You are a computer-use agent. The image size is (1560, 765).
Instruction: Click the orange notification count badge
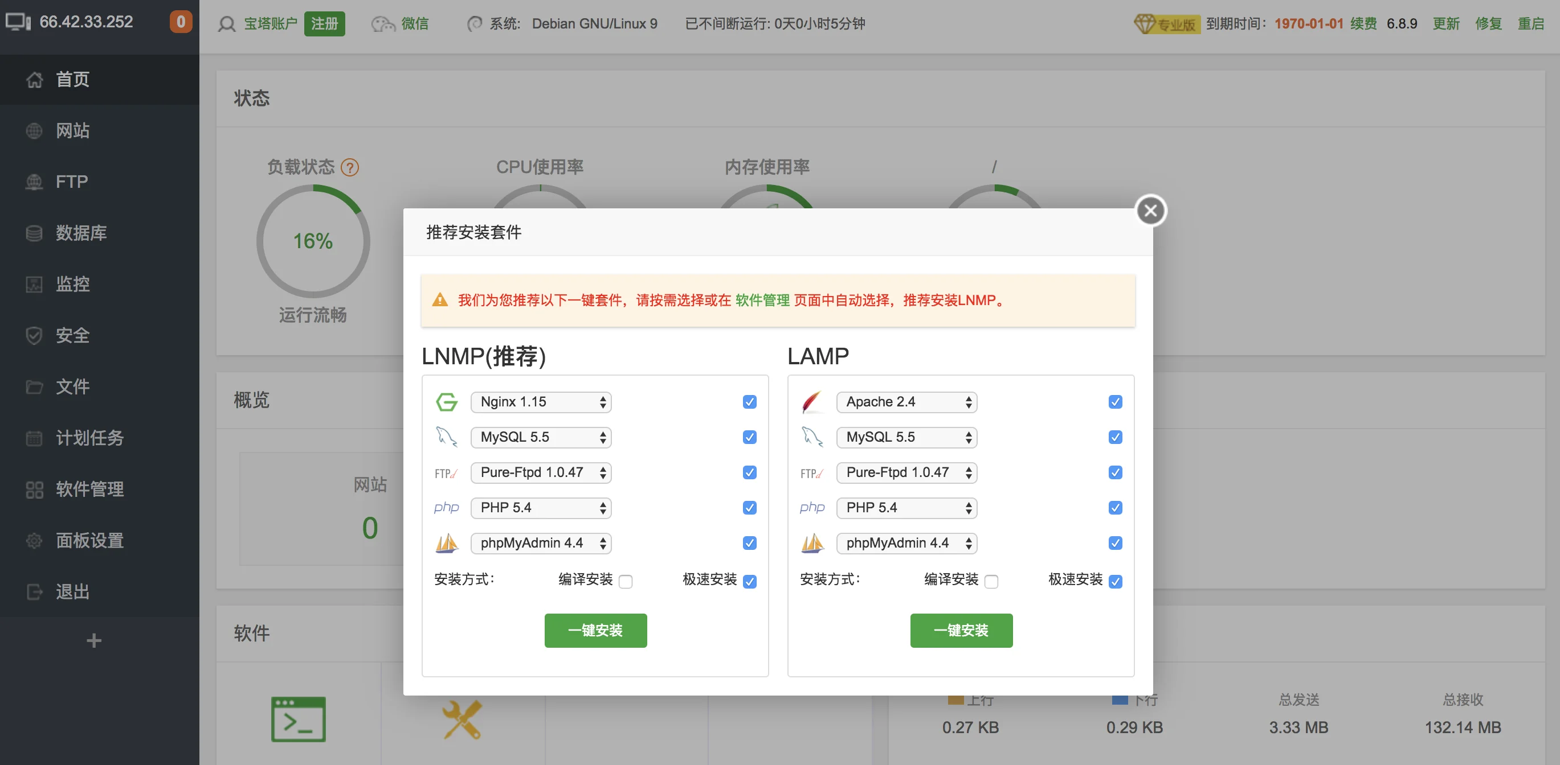(x=181, y=22)
